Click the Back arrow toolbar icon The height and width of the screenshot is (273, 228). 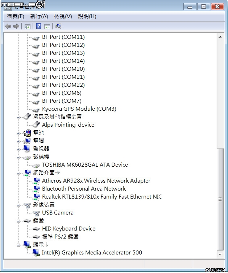(8, 26)
